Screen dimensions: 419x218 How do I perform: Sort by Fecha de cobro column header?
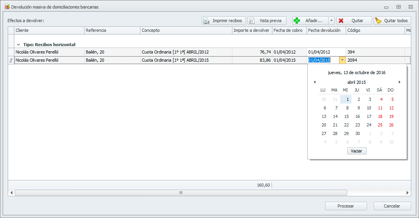coord(289,31)
